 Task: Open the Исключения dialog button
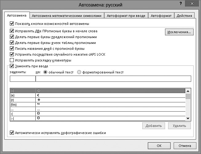(179, 32)
